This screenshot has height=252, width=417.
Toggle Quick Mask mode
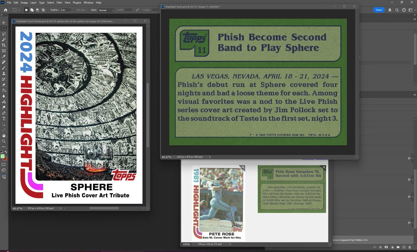click(x=4, y=164)
